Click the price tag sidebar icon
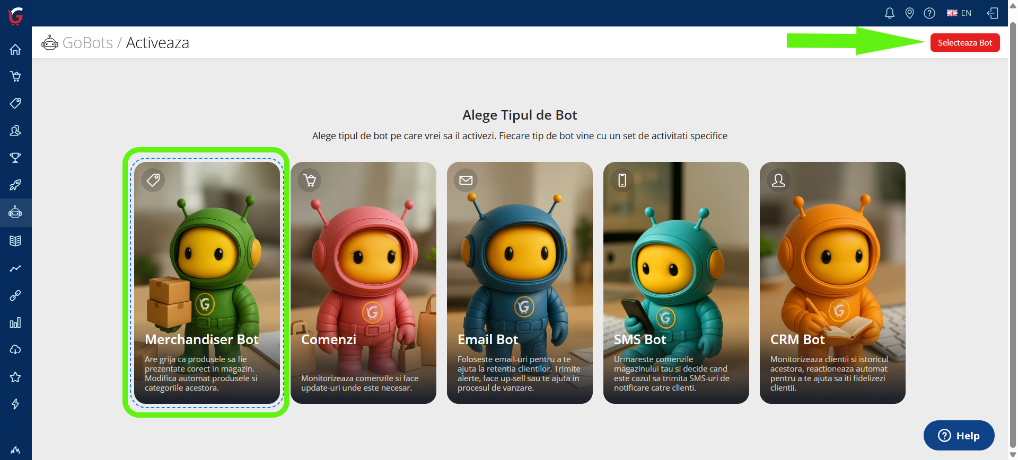 (15, 103)
